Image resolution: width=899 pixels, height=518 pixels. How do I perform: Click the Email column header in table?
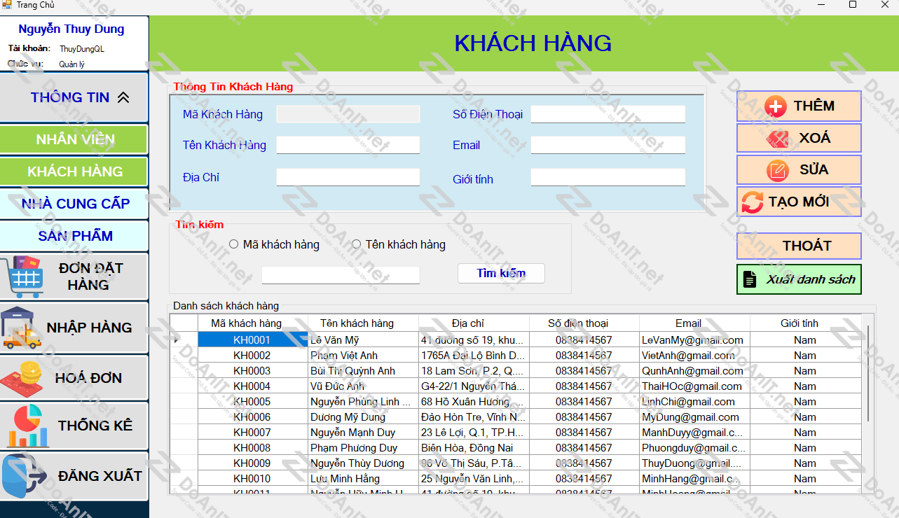pos(694,323)
